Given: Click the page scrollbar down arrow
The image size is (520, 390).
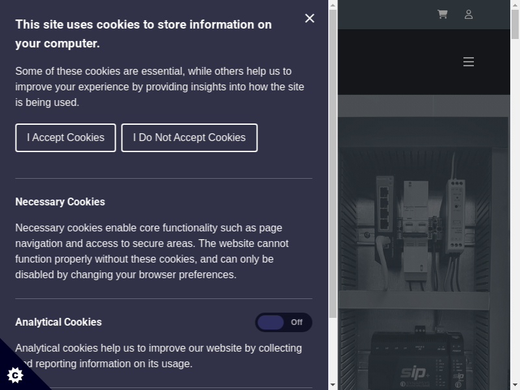Looking at the screenshot, I should pos(515,385).
